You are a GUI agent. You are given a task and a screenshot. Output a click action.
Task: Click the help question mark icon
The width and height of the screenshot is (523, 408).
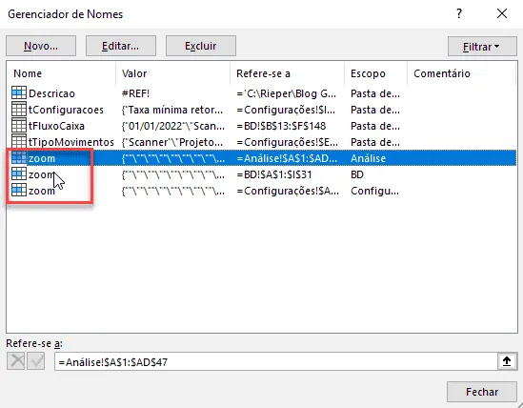(x=459, y=13)
